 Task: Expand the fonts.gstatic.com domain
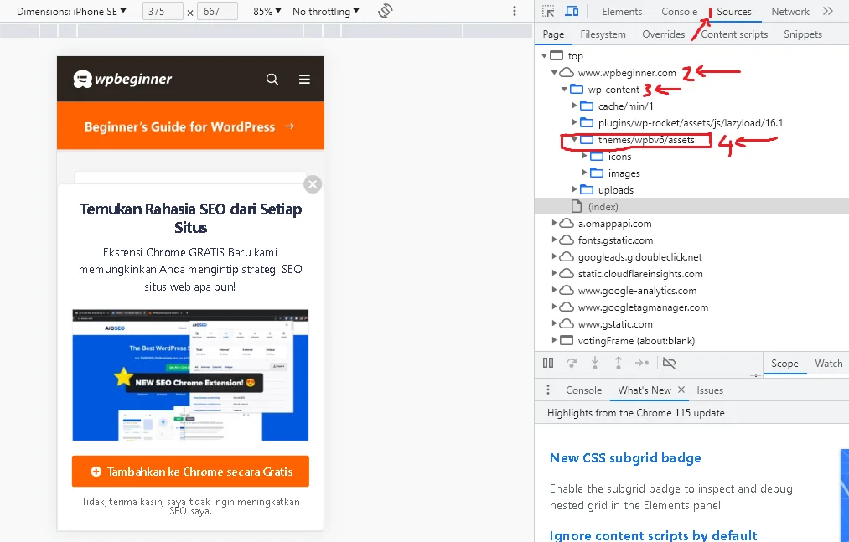pos(554,240)
